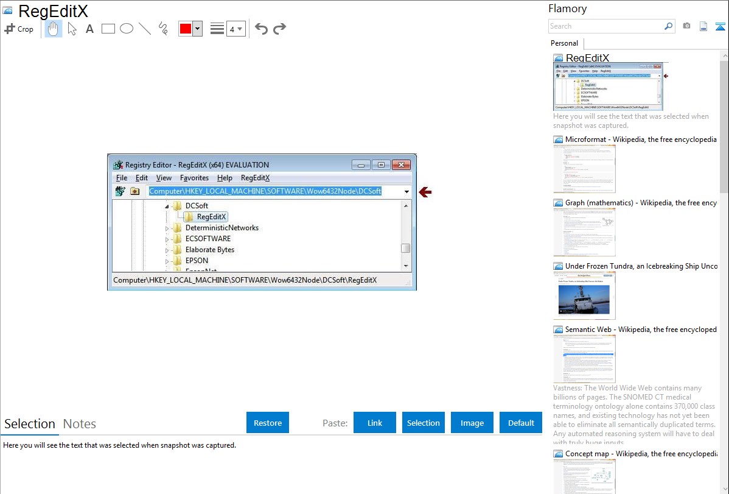This screenshot has width=729, height=494.
Task: Open the color picker dropdown arrow
Action: point(198,29)
